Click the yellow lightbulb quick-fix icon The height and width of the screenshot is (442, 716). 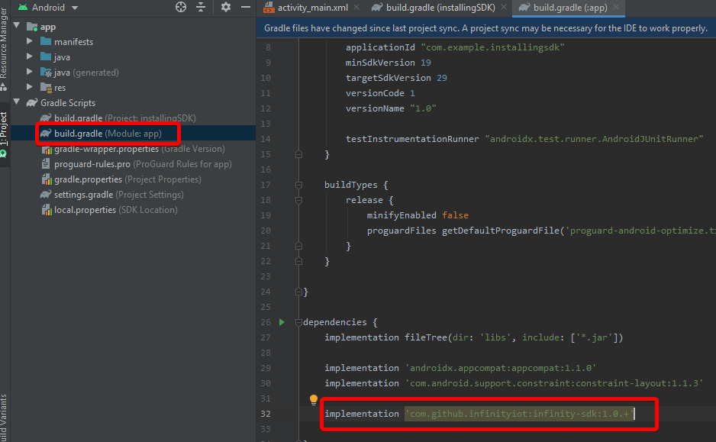pyautogui.click(x=313, y=399)
